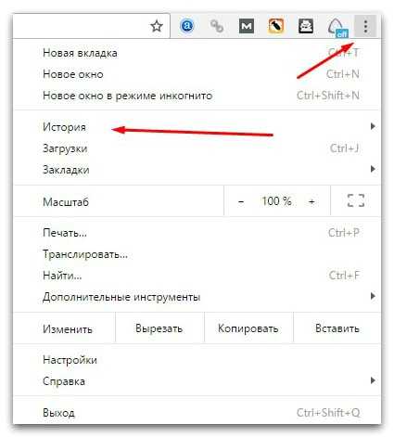Toggle fullscreen mode icon

tap(356, 200)
